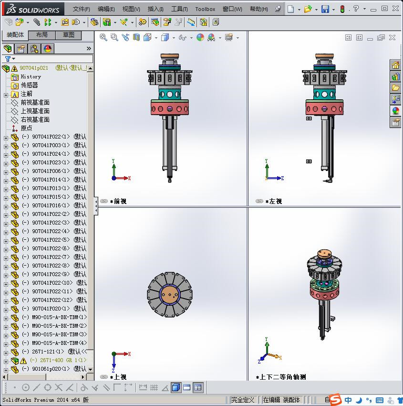The image size is (403, 406).
Task: Click the Save floppy disk icon
Action: (325, 9)
